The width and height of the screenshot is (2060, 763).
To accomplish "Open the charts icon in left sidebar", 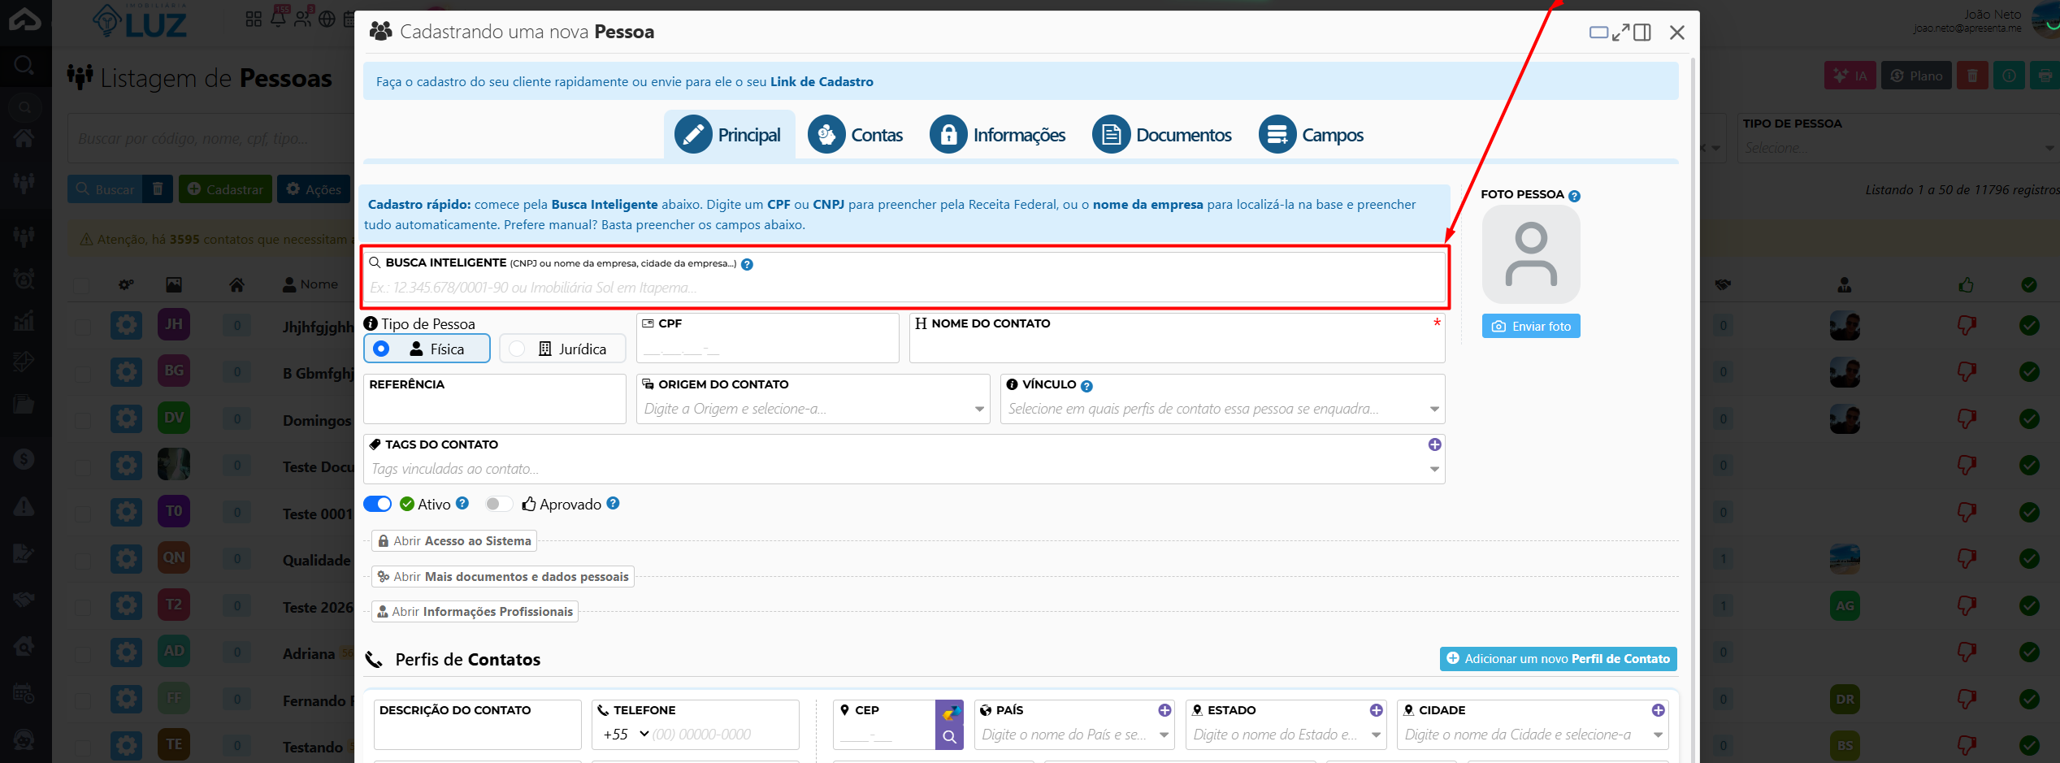I will [x=24, y=321].
